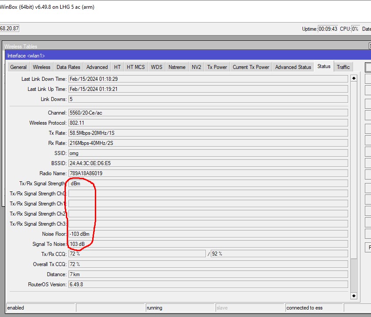Switch to the Wireless tab

pyautogui.click(x=41, y=67)
